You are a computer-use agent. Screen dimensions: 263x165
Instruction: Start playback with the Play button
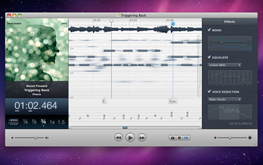click(130, 138)
